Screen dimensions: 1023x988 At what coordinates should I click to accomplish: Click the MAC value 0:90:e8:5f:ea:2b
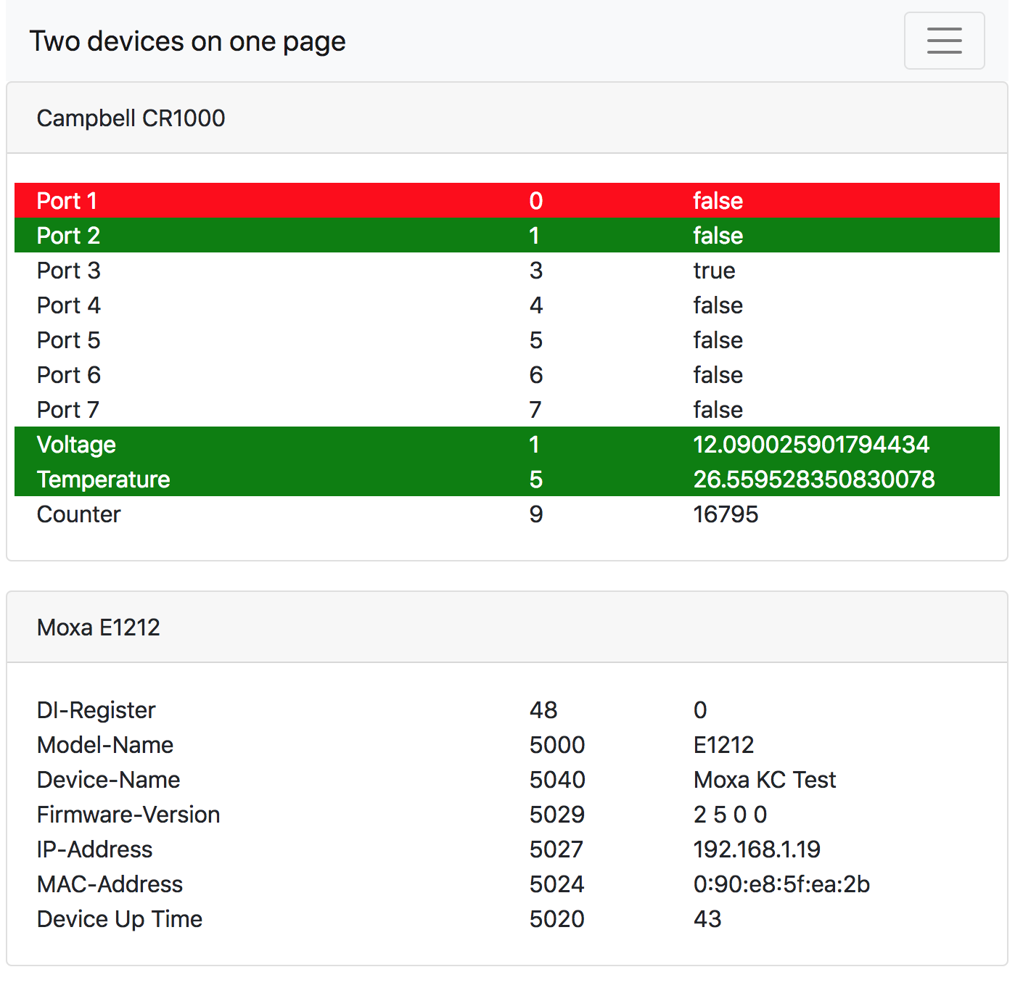point(781,884)
